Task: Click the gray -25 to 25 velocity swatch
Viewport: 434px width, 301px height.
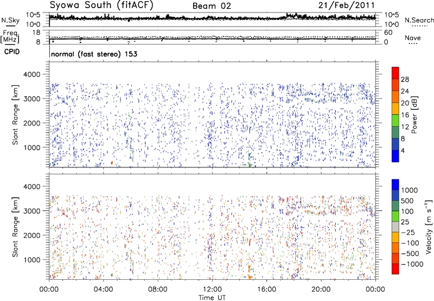Action: click(x=395, y=227)
